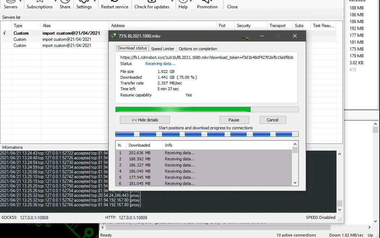Click the log line ending 20.54.24.246:443 [proxy]

71,195
